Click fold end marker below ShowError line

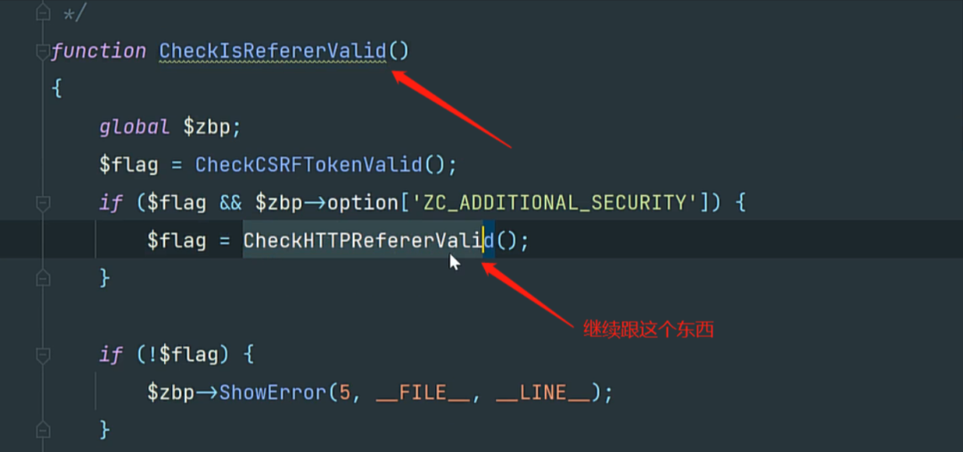[x=43, y=430]
